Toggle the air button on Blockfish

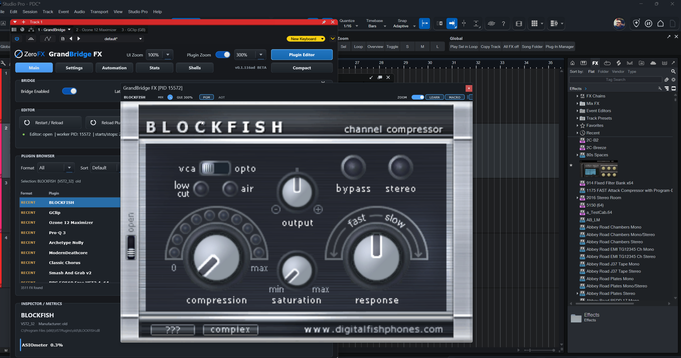point(230,189)
